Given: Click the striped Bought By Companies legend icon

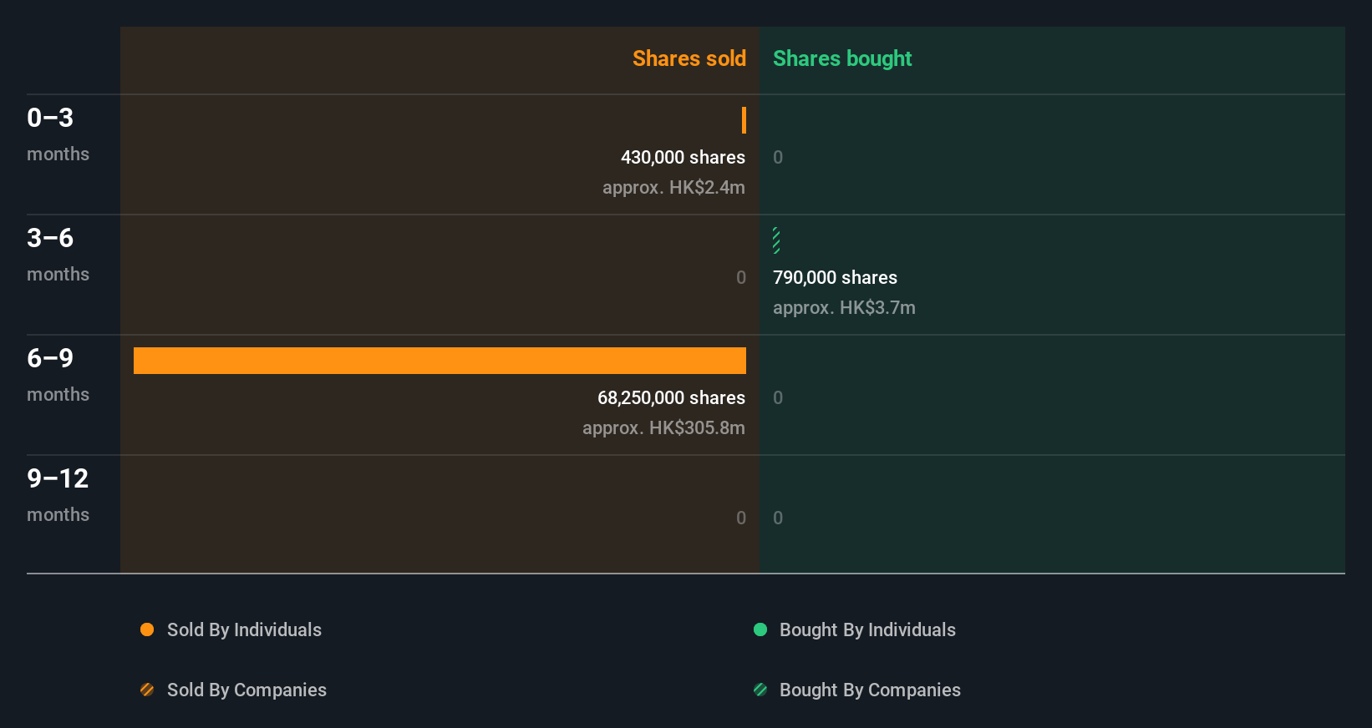Looking at the screenshot, I should [x=760, y=690].
